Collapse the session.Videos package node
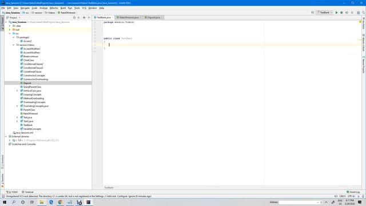This screenshot has width=366, height=206. [x=14, y=45]
